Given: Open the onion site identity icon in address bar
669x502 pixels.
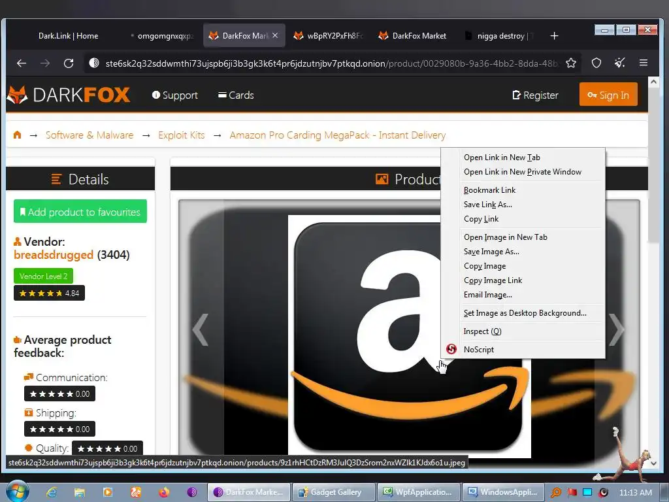Looking at the screenshot, I should (93, 63).
